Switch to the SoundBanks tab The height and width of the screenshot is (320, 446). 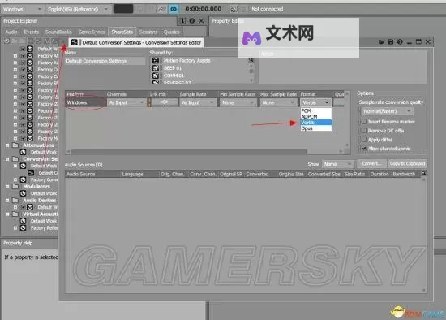pyautogui.click(x=58, y=32)
